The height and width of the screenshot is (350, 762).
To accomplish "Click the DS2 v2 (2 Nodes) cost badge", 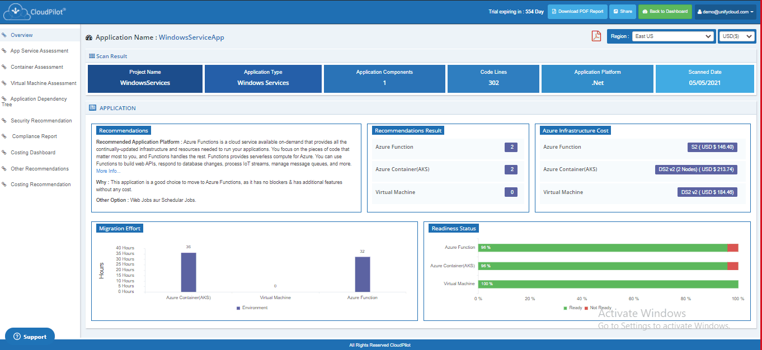I will (x=696, y=169).
